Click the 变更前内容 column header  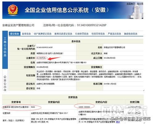click(x=54, y=102)
